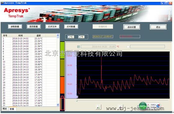Uncheck the first chart series checkbox
The height and width of the screenshot is (114, 174).
78,47
